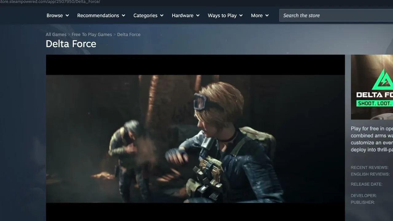Click the "ENGLISH REVIEWS:" label
This screenshot has height=221, width=393.
370,174
